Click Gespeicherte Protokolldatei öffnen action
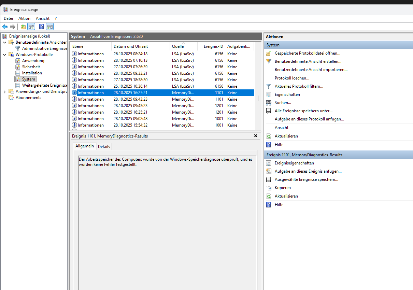The image size is (413, 290). [308, 53]
